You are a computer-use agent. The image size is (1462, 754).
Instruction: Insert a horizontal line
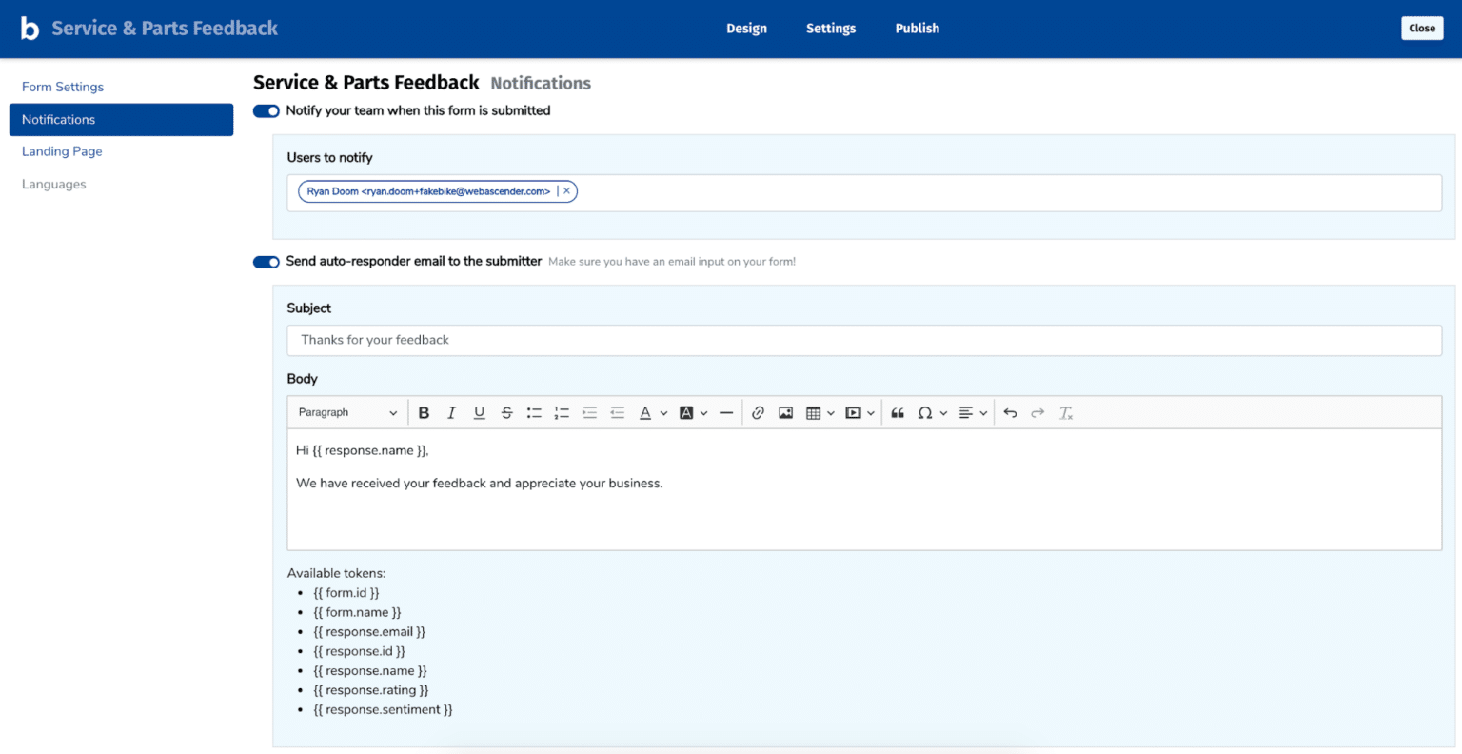click(726, 413)
